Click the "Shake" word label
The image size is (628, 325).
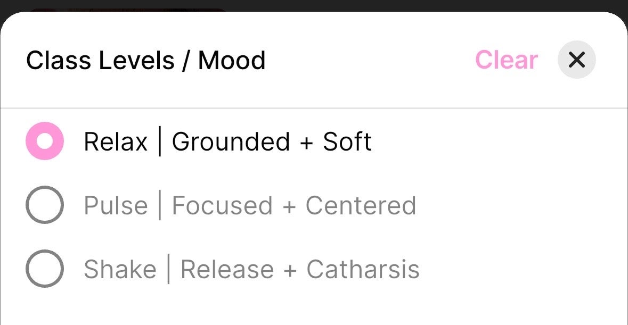120,270
